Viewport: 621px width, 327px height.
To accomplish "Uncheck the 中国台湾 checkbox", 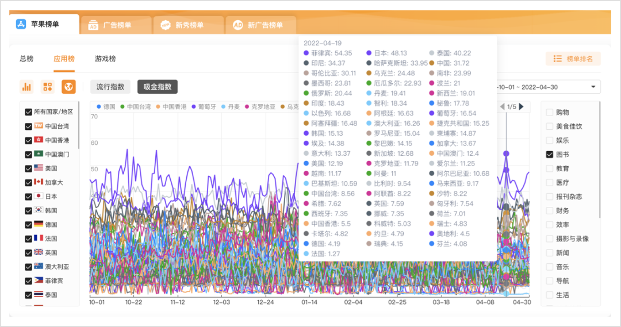I will click(x=28, y=126).
